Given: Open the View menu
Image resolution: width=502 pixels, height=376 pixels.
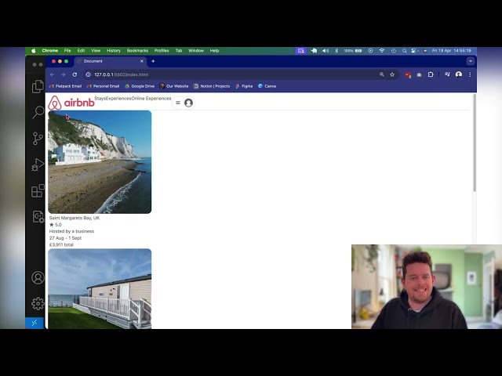Looking at the screenshot, I should point(96,50).
